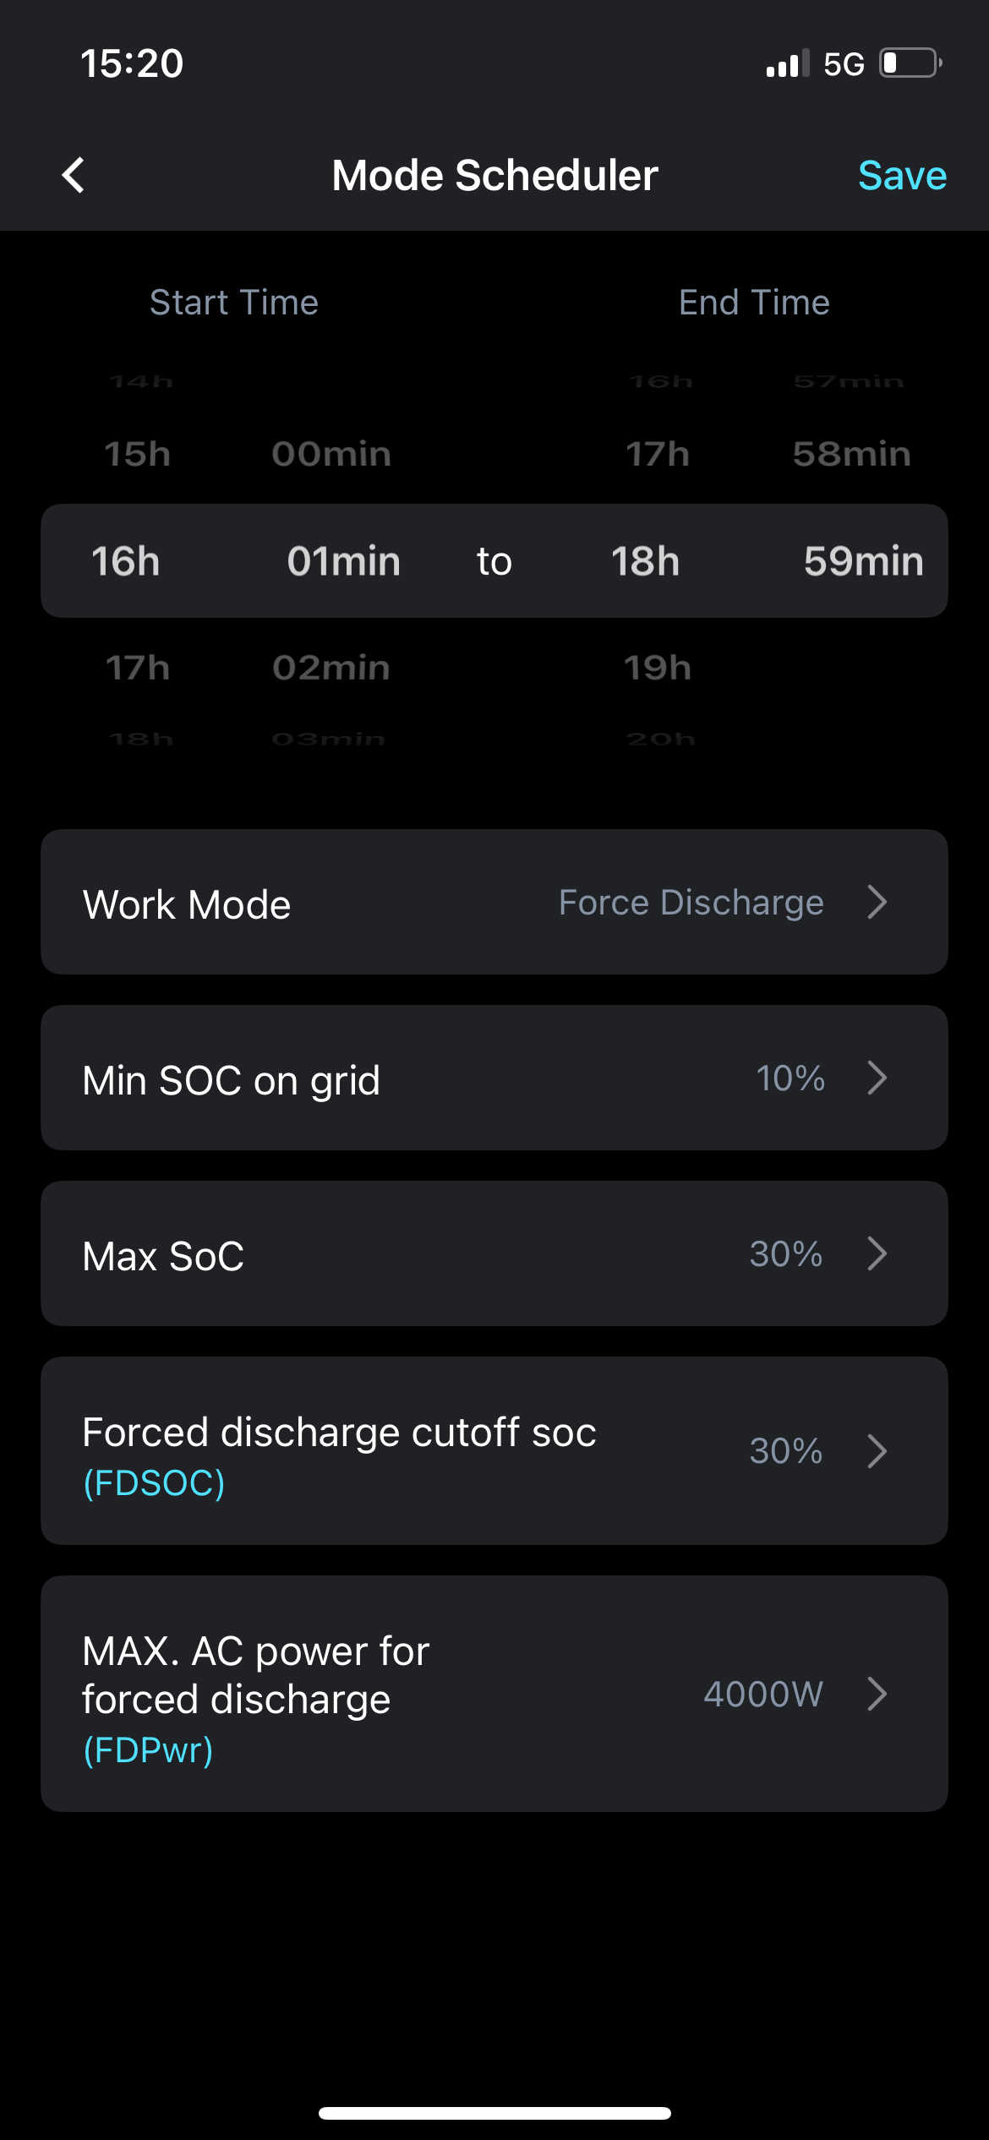Tap the 10% Min SOC value
Image resolution: width=989 pixels, height=2140 pixels.
pos(790,1078)
